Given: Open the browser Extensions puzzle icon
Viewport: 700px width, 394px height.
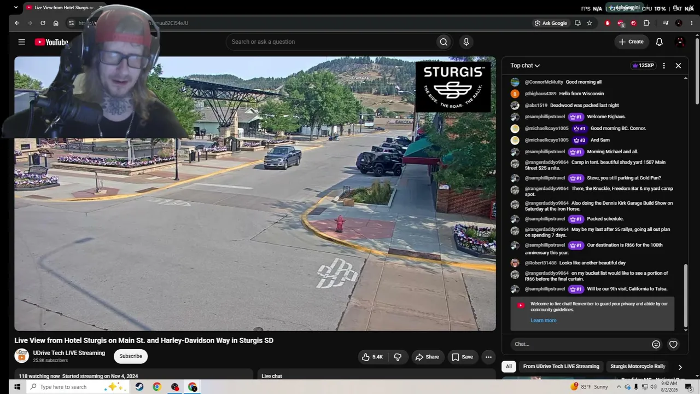Looking at the screenshot, I should pos(646,23).
